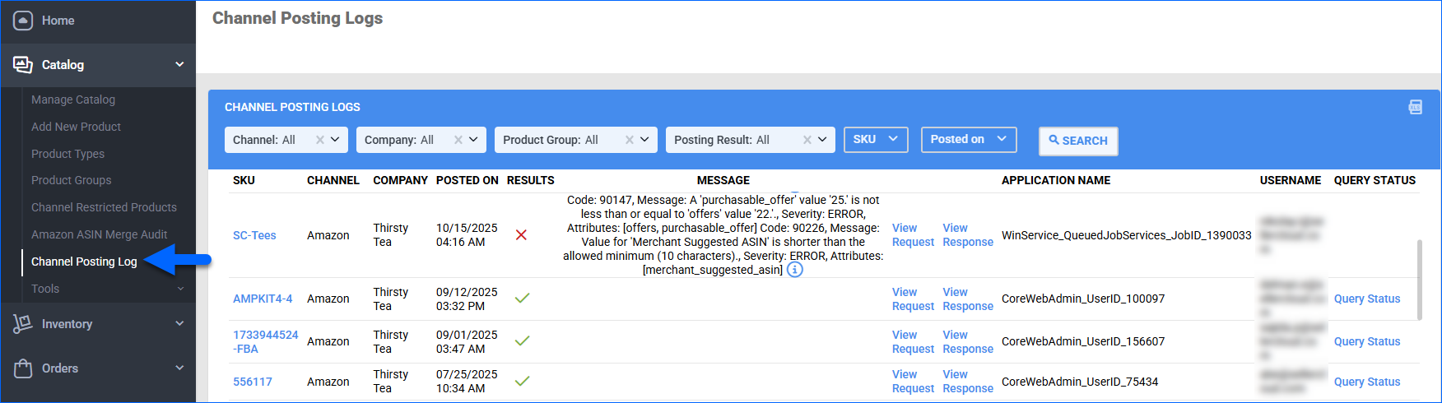
Task: Open Manage Catalog menu item
Action: (73, 100)
